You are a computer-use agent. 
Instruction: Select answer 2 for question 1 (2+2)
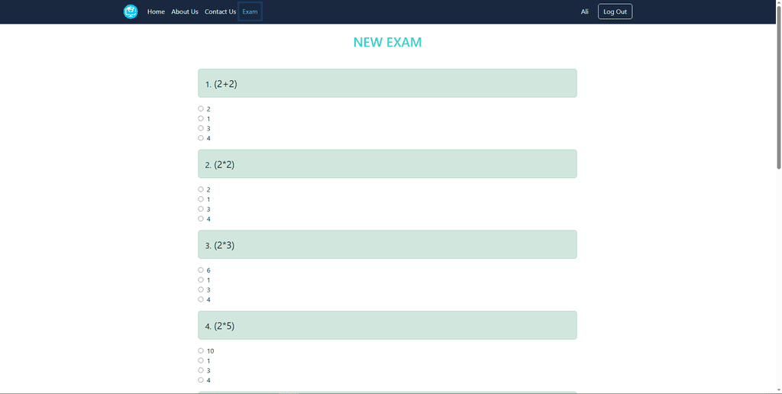pyautogui.click(x=201, y=108)
